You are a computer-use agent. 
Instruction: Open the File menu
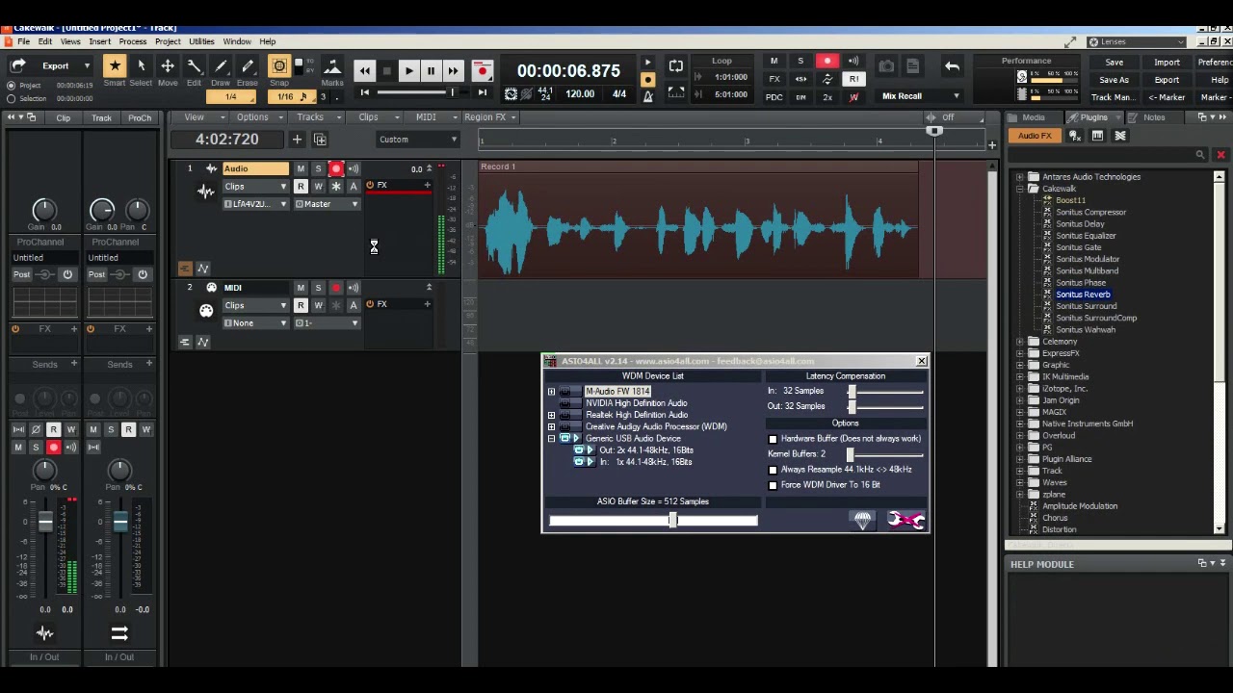click(x=23, y=41)
